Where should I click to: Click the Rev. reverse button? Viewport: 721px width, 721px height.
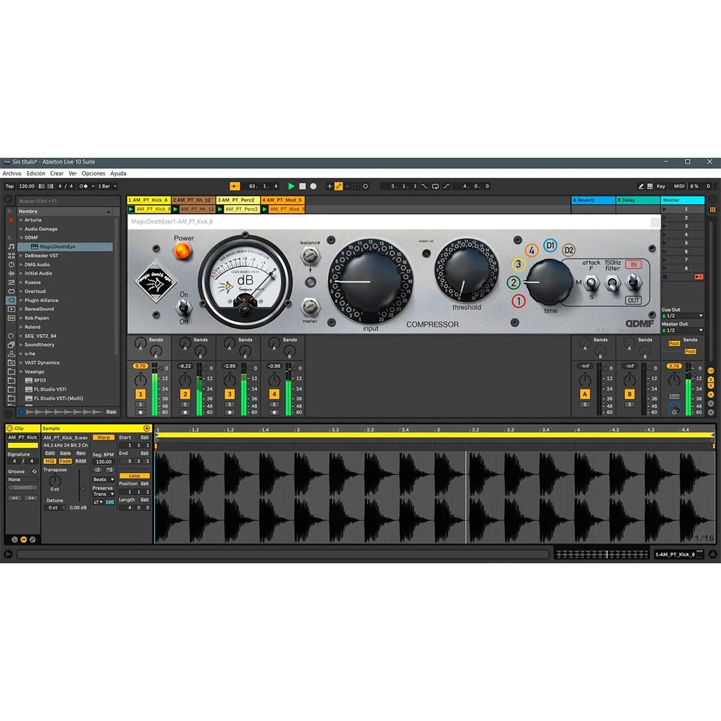tap(81, 453)
